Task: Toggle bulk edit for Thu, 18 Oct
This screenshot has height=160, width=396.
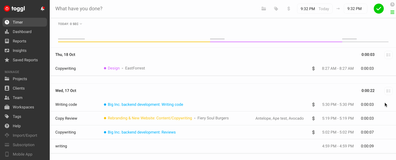Action: [388, 55]
